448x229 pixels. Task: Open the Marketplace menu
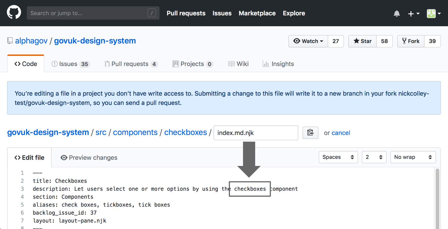click(x=257, y=13)
